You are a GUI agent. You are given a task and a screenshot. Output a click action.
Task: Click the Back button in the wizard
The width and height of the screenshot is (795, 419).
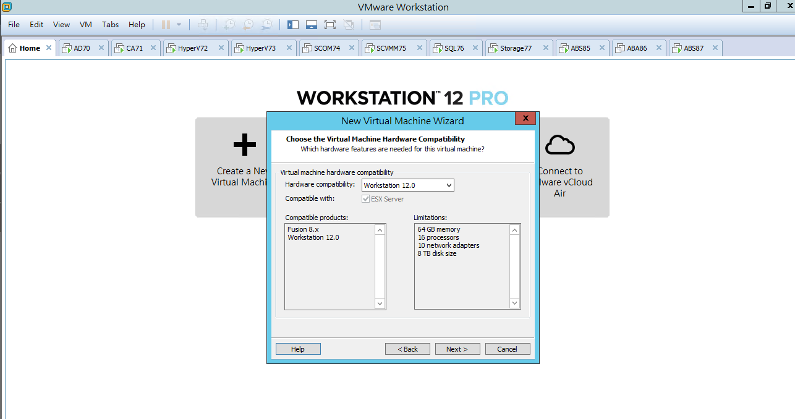coord(407,349)
